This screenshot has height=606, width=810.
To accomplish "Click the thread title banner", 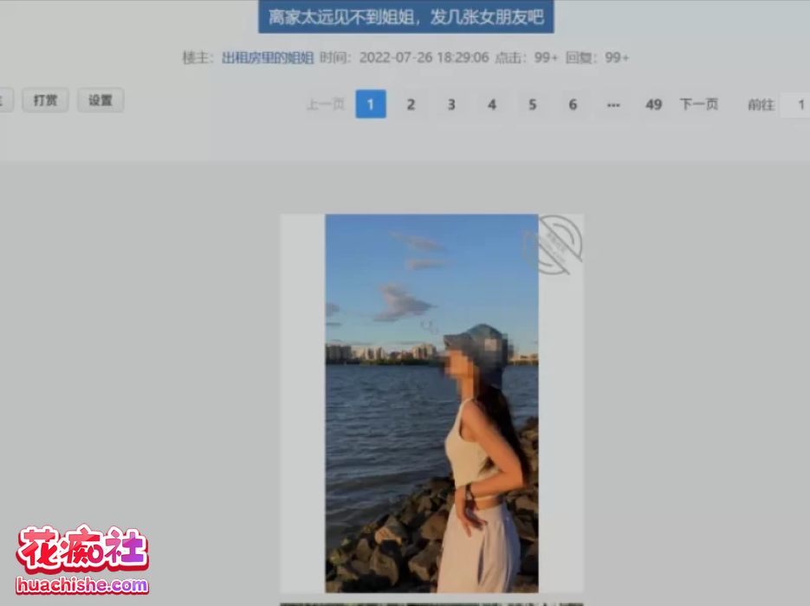I will click(x=406, y=17).
